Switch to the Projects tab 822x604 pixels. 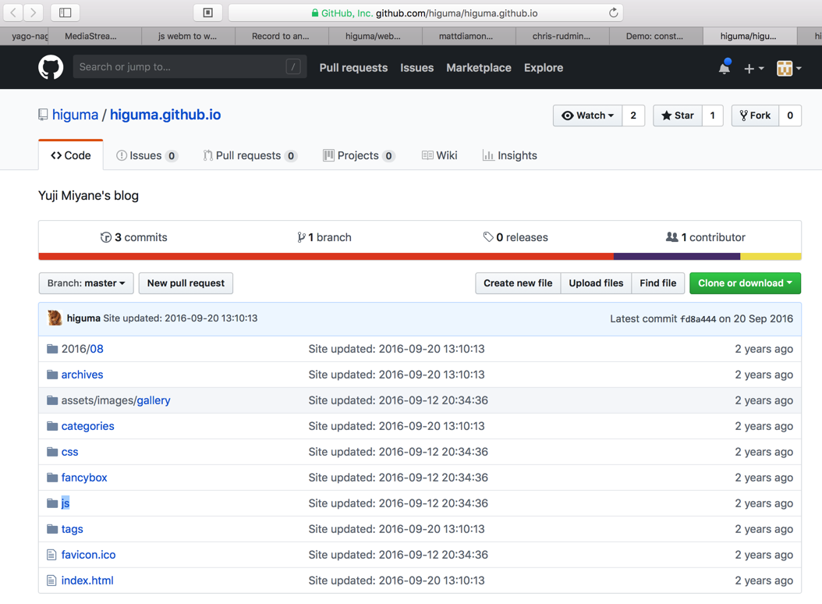[x=359, y=155]
